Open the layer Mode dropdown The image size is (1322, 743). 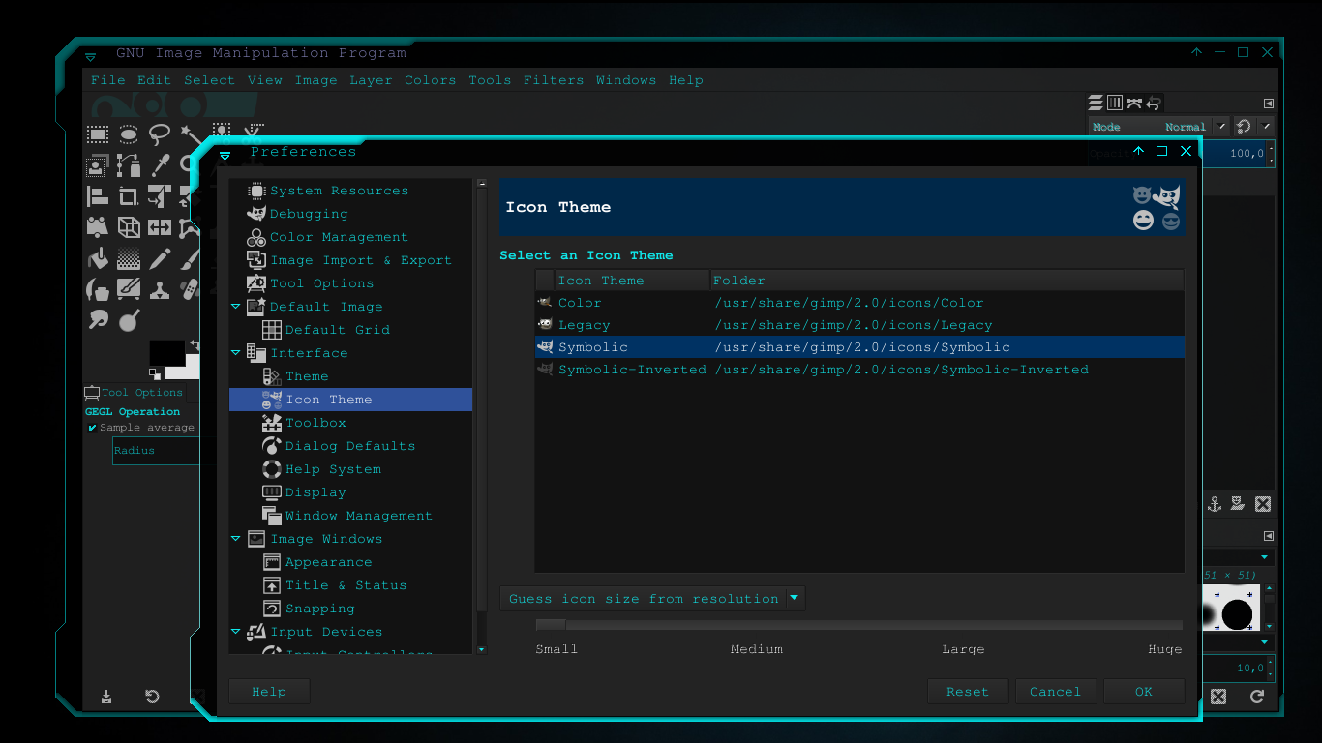tap(1159, 127)
